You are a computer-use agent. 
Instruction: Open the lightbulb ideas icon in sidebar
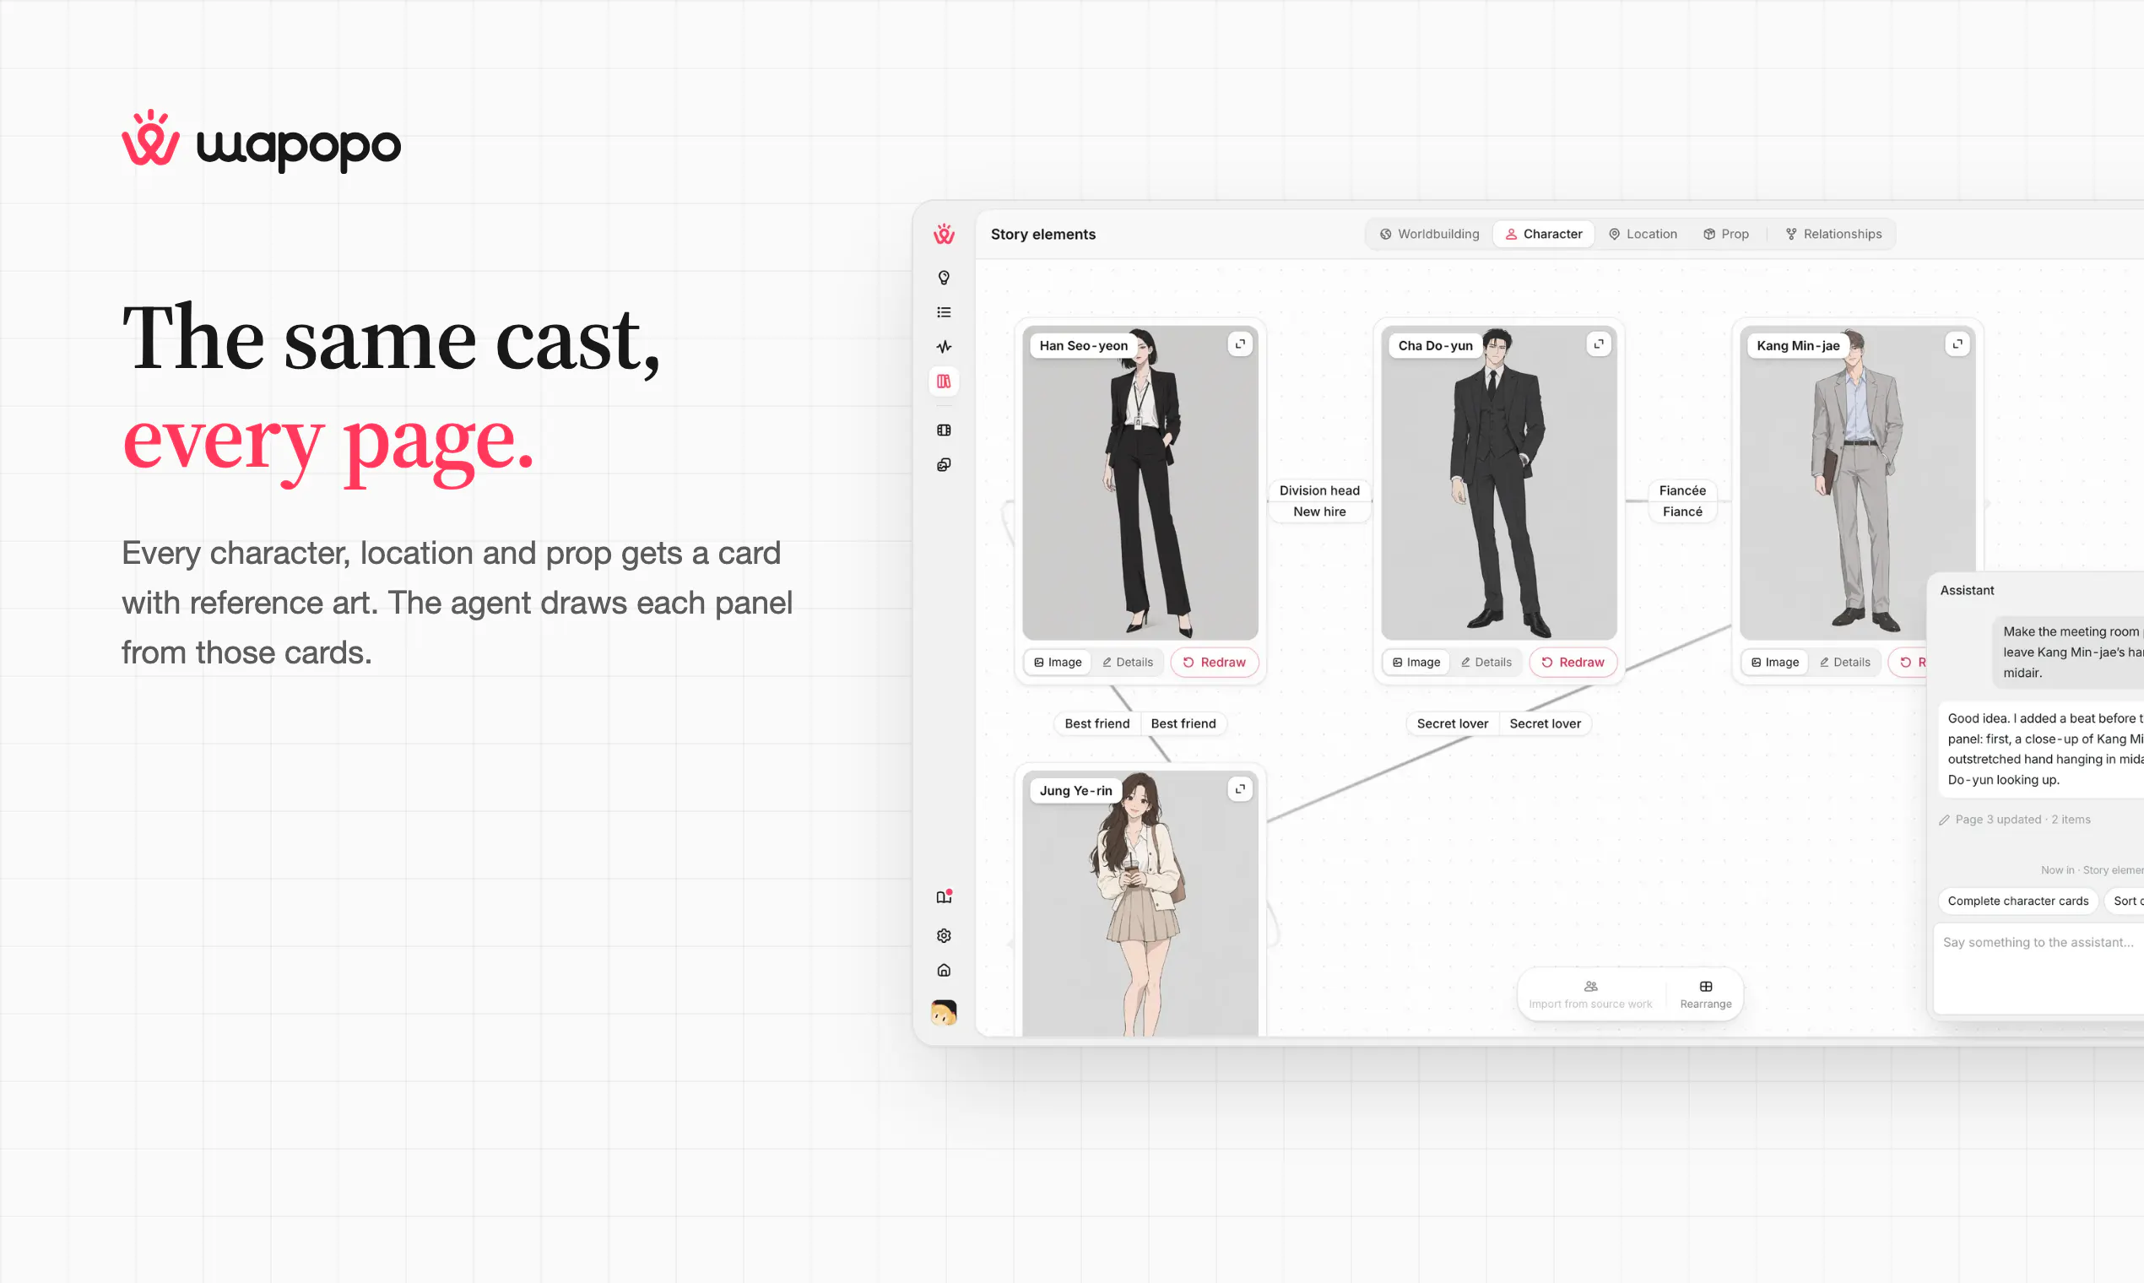pos(943,278)
